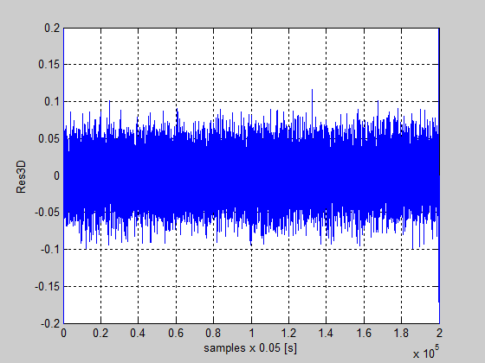
Task: Click the 1.8 x-axis tick label
Action: click(401, 334)
